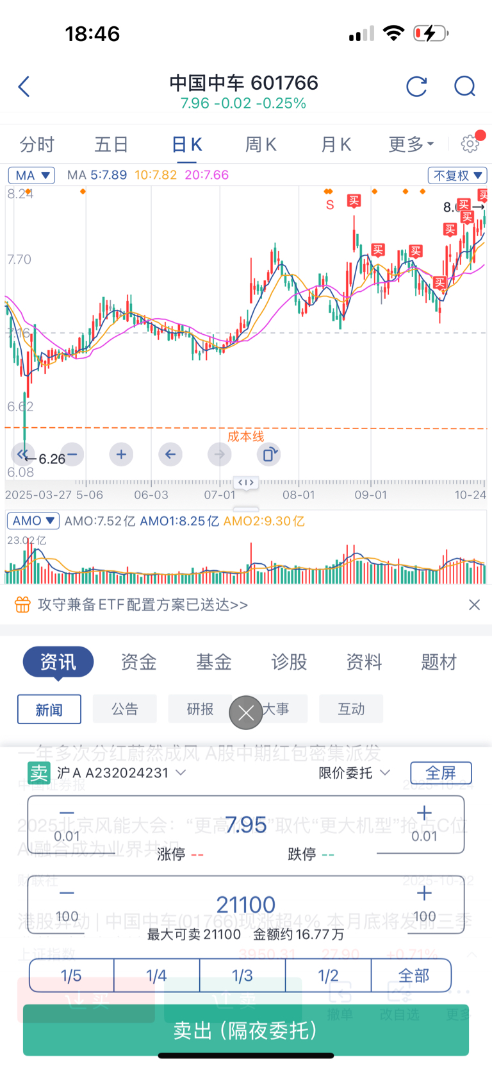Go back with the left chevron
The image size is (492, 1068).
point(24,87)
